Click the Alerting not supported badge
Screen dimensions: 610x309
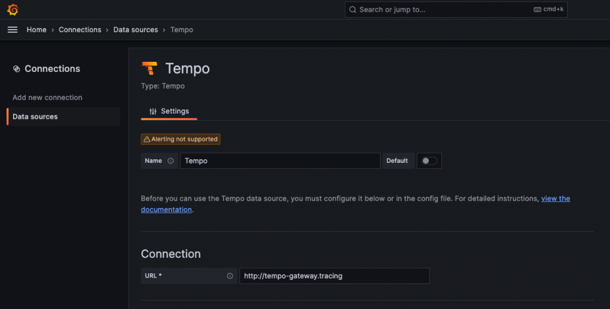pos(180,139)
